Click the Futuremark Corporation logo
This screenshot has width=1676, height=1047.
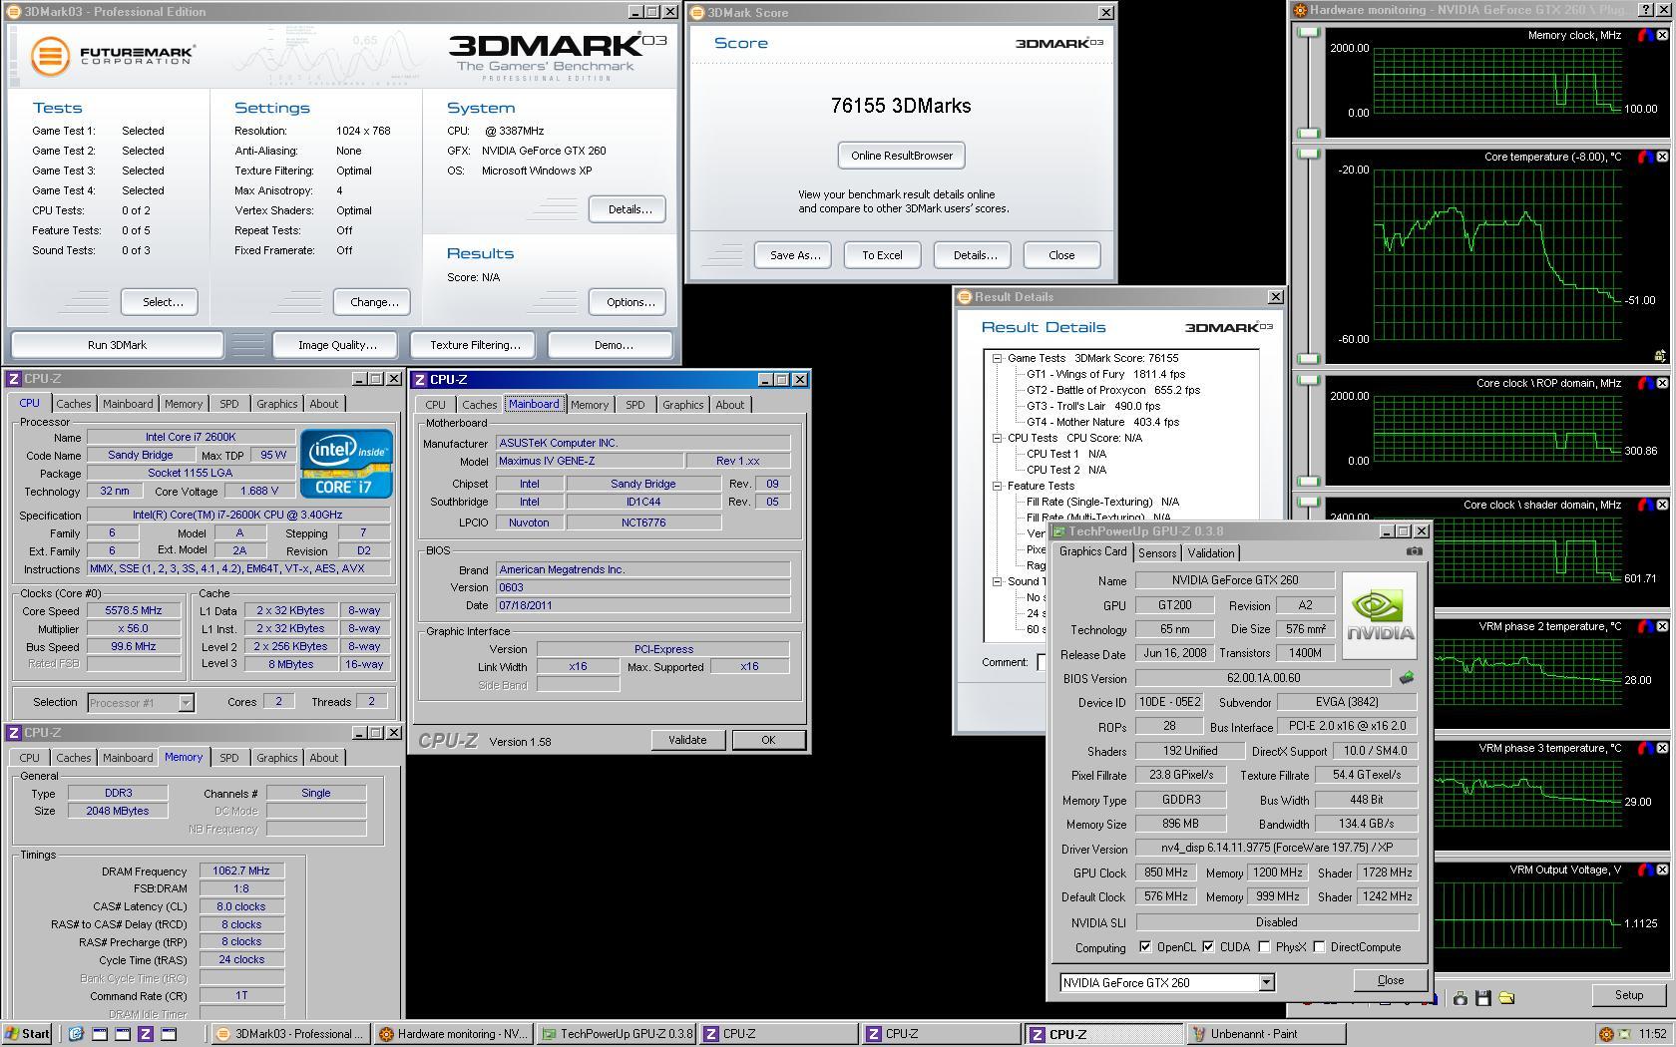(112, 55)
